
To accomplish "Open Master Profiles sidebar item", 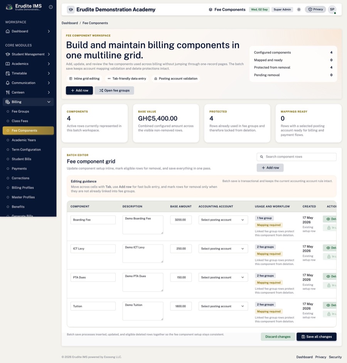I will [x=28, y=197].
